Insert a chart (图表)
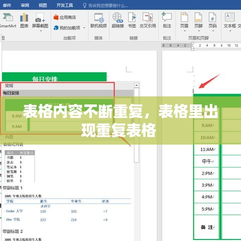Screen dimensions: 241x241 coord(24,21)
